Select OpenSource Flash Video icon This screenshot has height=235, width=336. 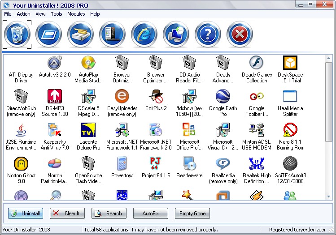coord(88,163)
